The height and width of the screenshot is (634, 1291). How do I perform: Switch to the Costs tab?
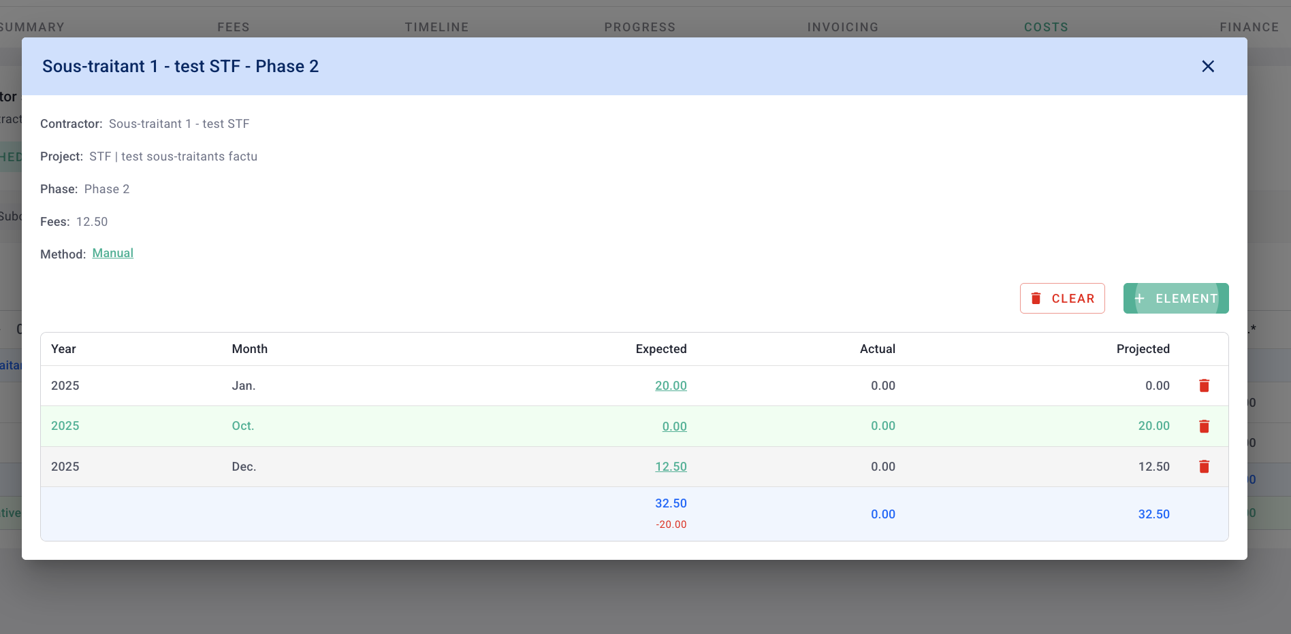tap(1046, 27)
